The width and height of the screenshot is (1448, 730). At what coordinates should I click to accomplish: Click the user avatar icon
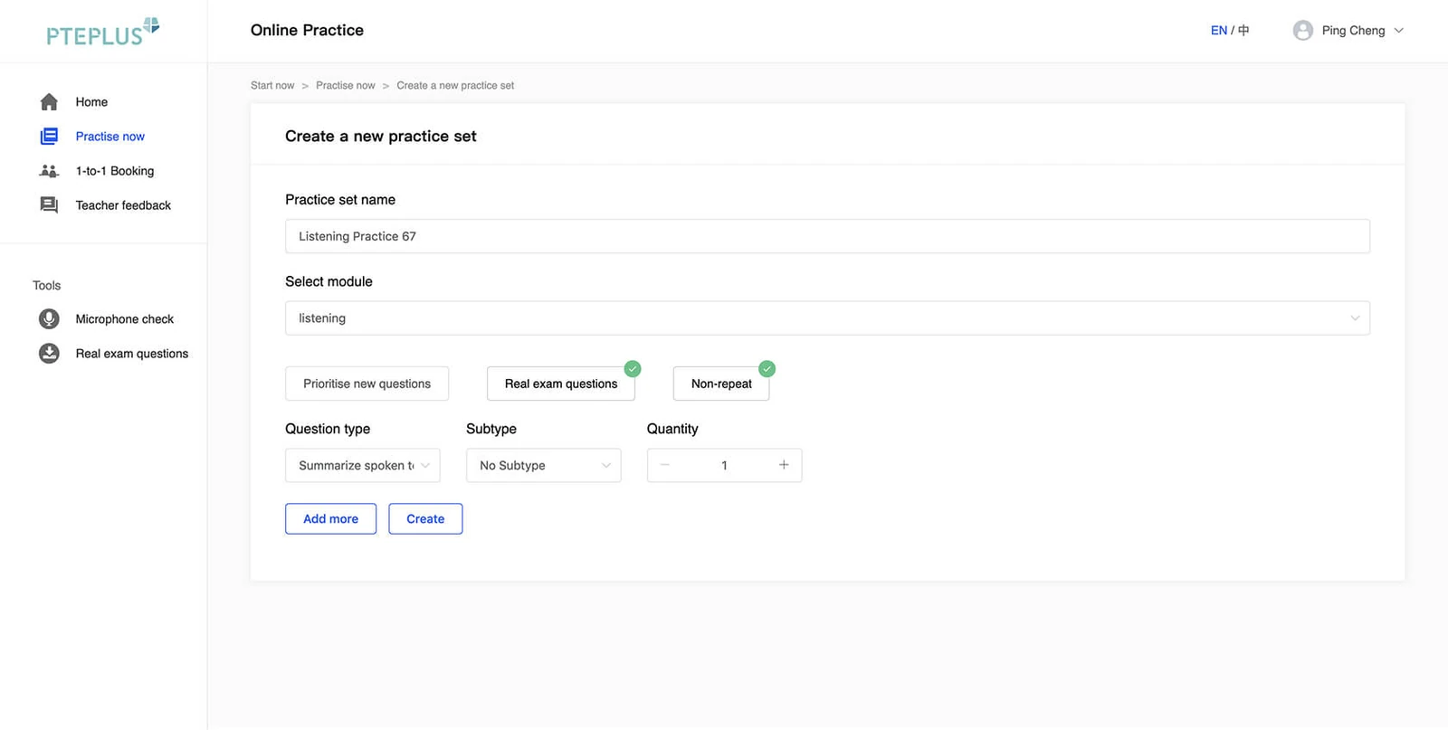[x=1303, y=31]
